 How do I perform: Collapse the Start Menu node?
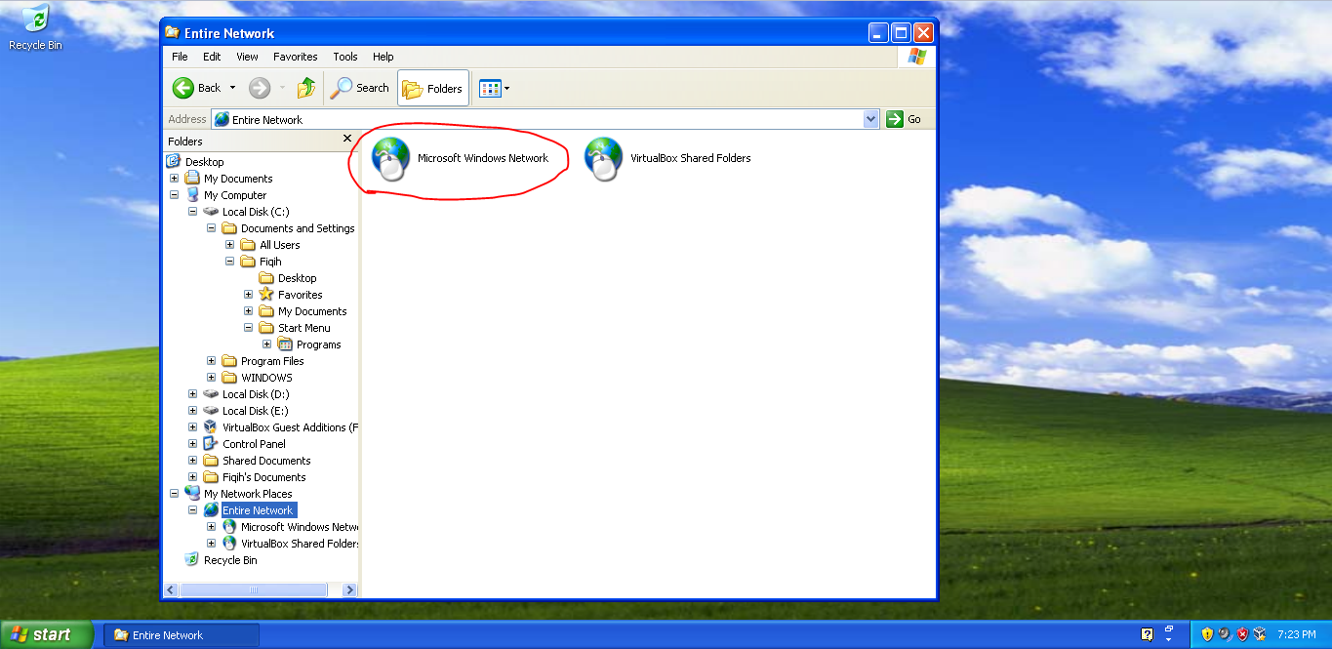click(249, 328)
